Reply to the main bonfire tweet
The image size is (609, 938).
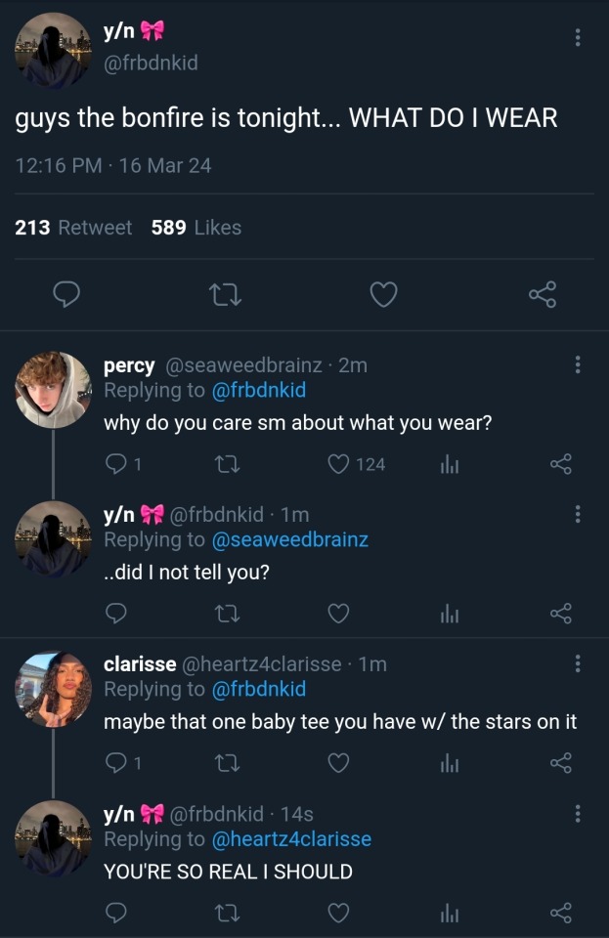point(65,294)
